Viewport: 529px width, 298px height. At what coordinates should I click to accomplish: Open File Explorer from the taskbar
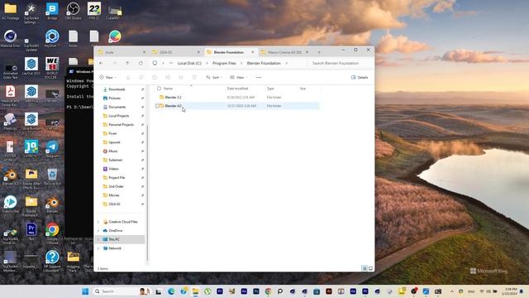[x=195, y=291]
